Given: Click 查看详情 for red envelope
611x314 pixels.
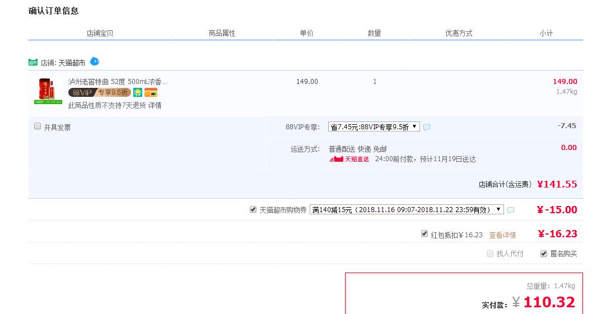Looking at the screenshot, I should click(502, 235).
